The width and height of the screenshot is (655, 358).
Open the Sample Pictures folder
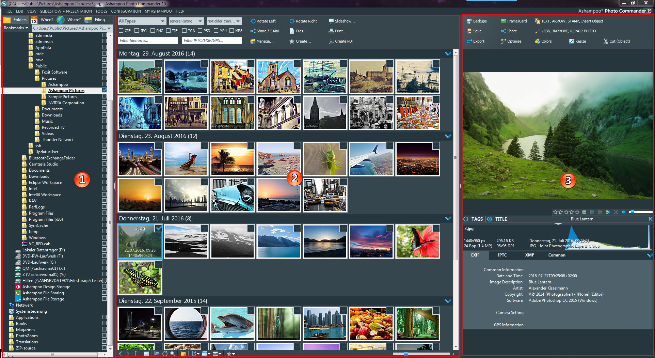[x=62, y=97]
